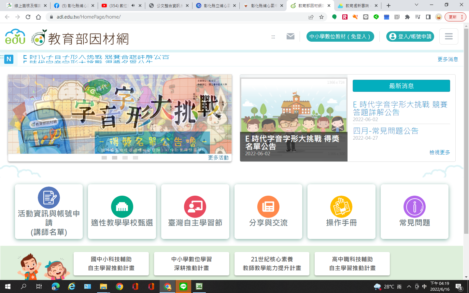469x293 pixels.
Task: Click 21世紀核心素養教師教學能力提升計畫 button
Action: tap(272, 264)
